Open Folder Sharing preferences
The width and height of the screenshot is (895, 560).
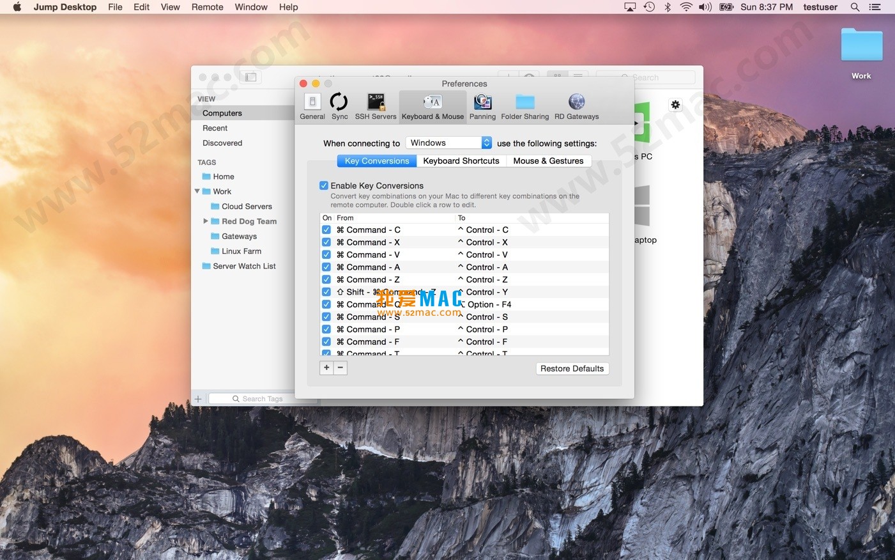click(x=524, y=106)
